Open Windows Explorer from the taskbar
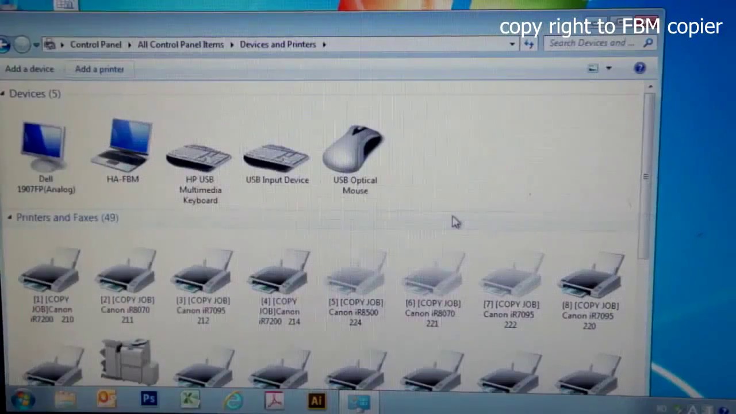Viewport: 736px width, 414px height. coord(65,400)
